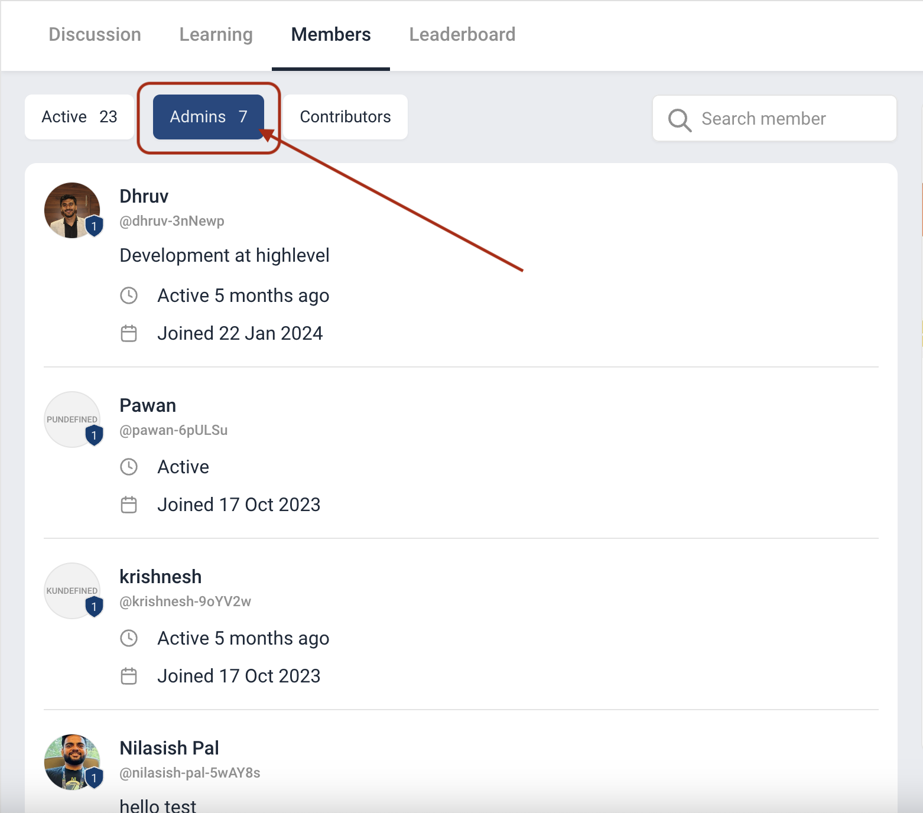Click clock icon beside Dhruv's last activity
The image size is (923, 813).
pyautogui.click(x=129, y=295)
